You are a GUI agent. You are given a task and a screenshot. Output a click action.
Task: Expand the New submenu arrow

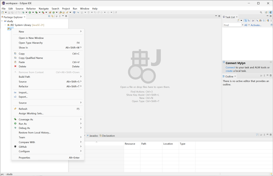coord(81,31)
